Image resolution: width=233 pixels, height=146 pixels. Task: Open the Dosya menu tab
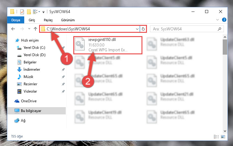point(16,20)
